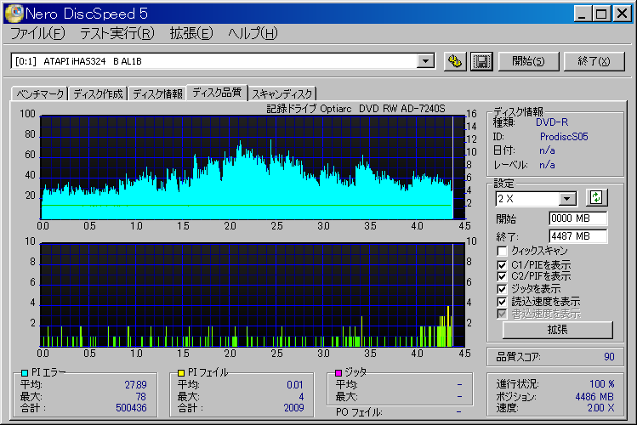Toggle the C1/PIEを表示 checkbox
Viewport: 637px width, 425px height.
(502, 265)
